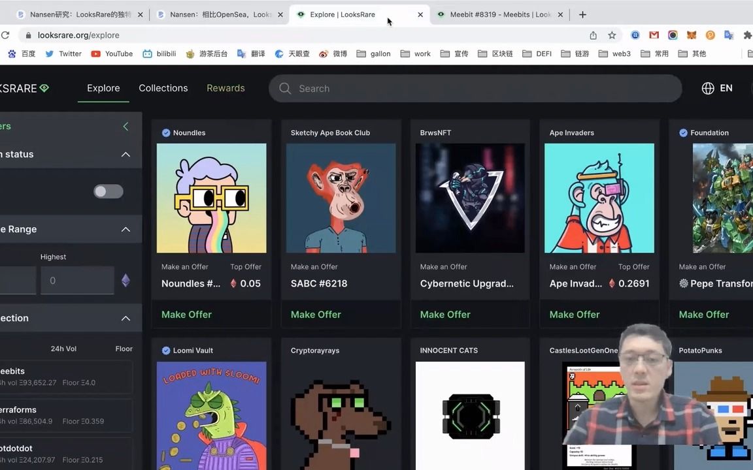
Task: Open the web3 bookmark folder
Action: tap(614, 54)
